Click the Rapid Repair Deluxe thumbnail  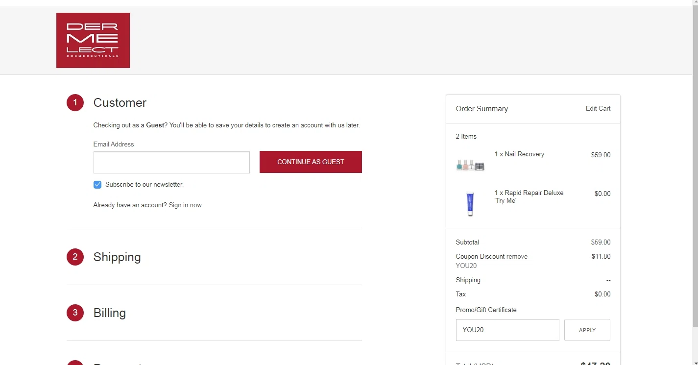(470, 204)
